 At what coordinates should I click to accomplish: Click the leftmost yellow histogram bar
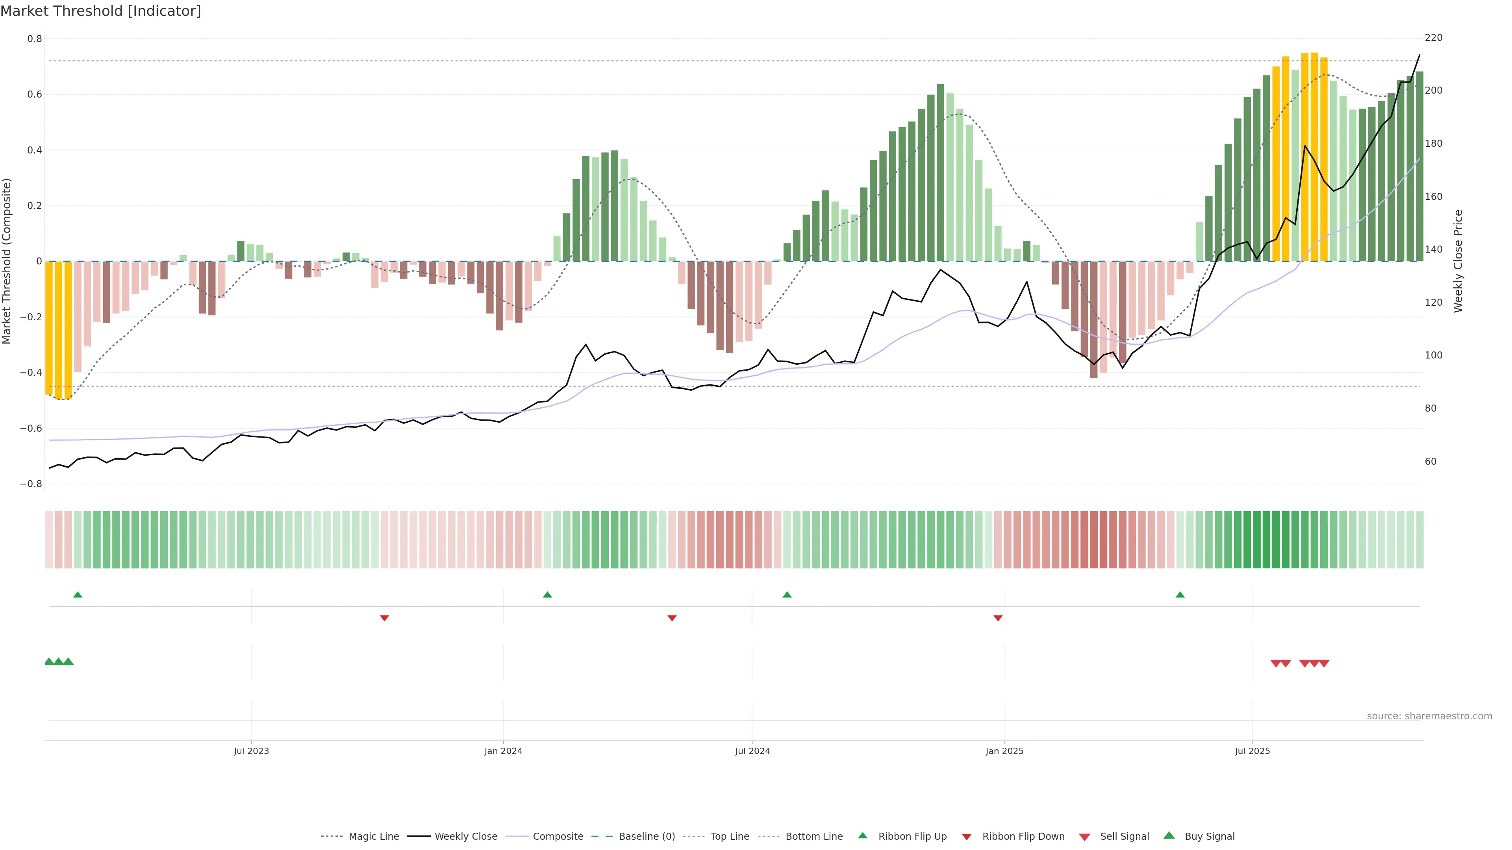49,329
